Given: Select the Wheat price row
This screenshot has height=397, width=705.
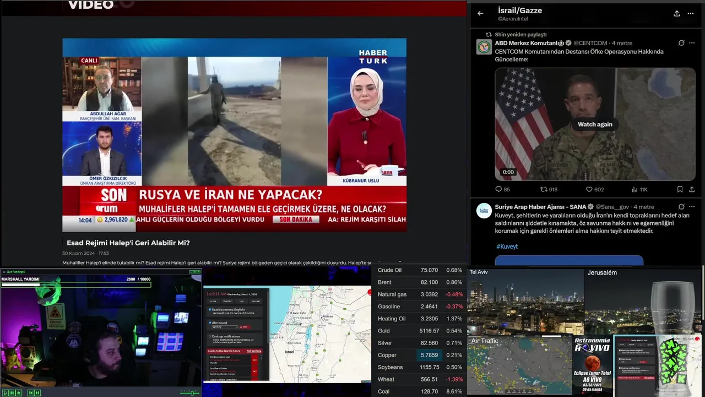Looking at the screenshot, I should point(420,379).
